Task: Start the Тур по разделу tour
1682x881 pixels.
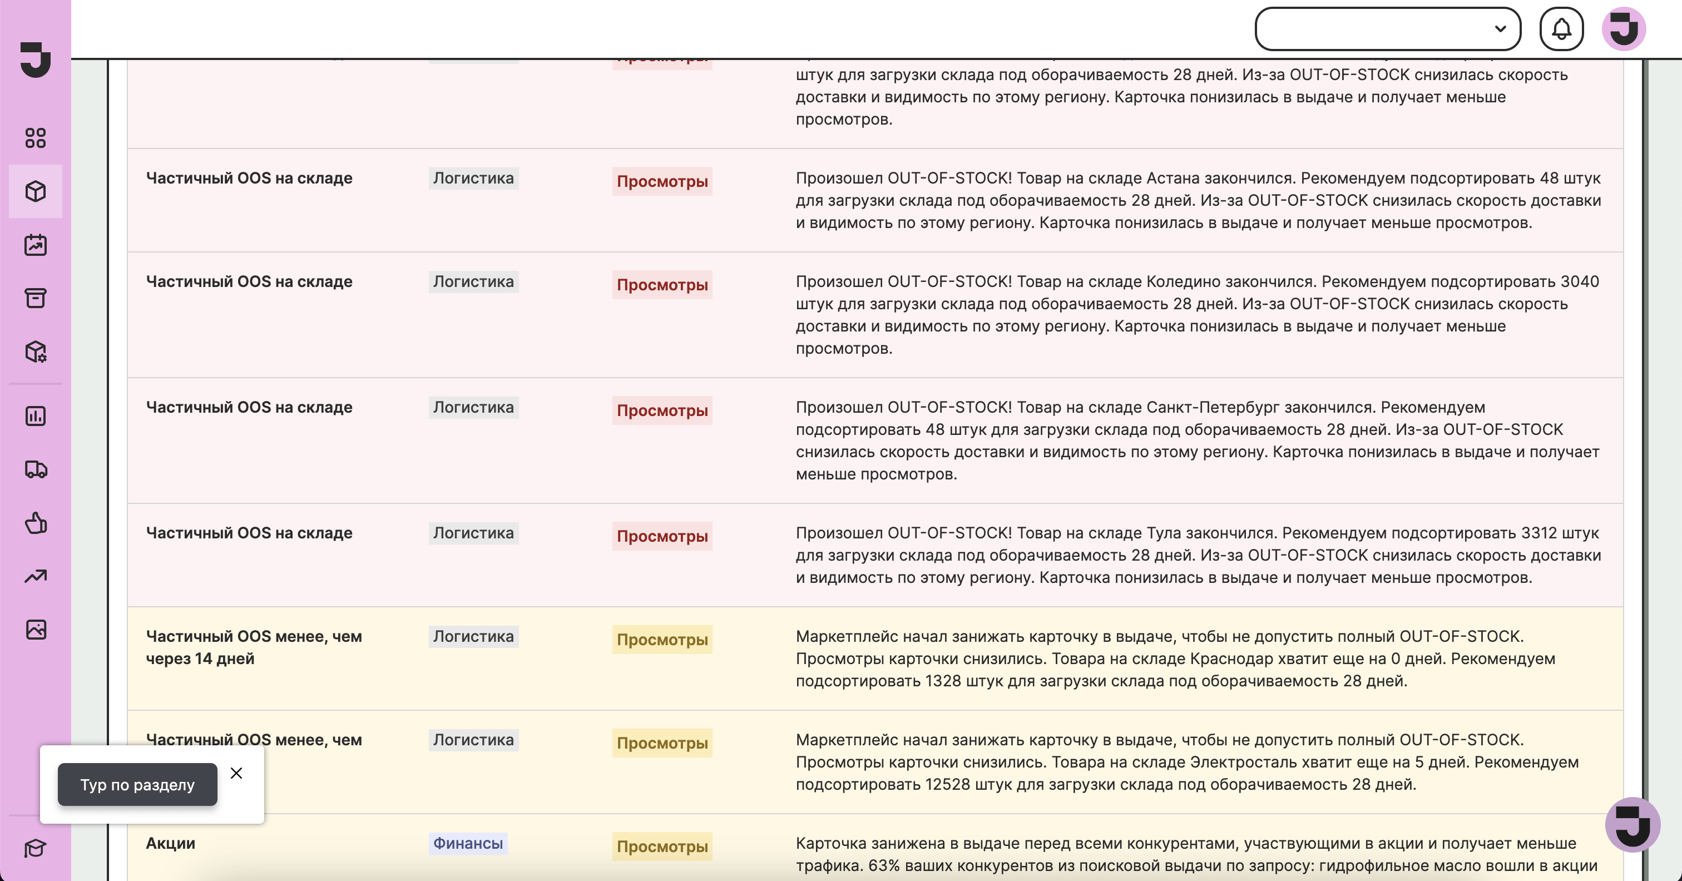Action: click(137, 784)
